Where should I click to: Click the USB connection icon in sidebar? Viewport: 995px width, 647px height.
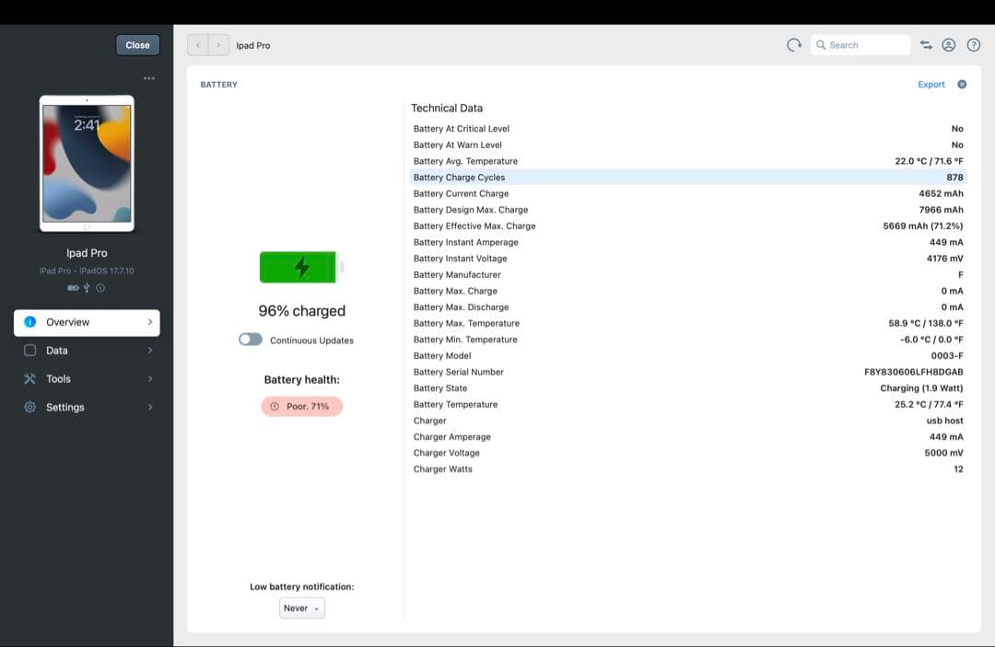(87, 288)
